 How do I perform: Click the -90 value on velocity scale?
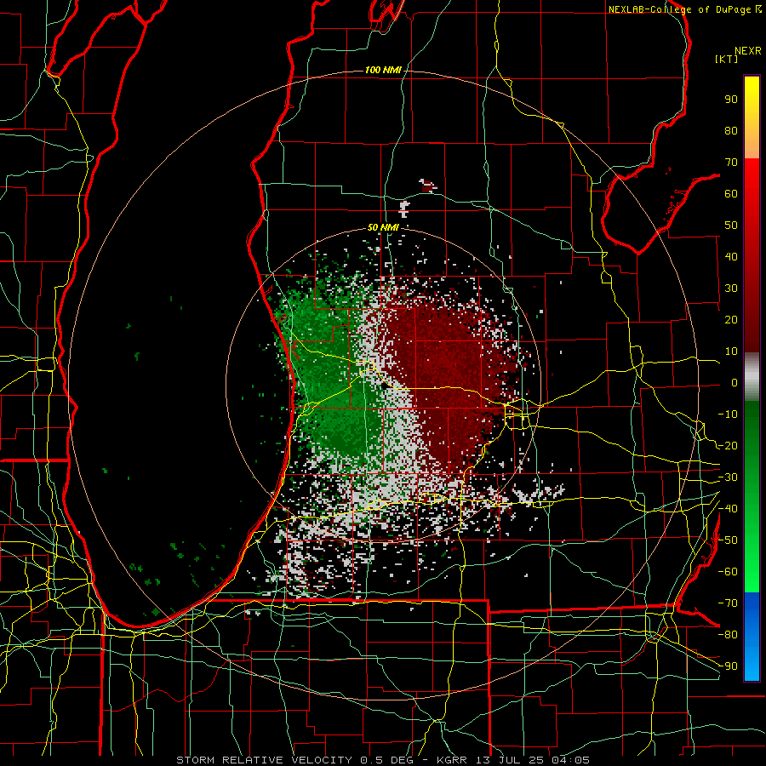728,666
